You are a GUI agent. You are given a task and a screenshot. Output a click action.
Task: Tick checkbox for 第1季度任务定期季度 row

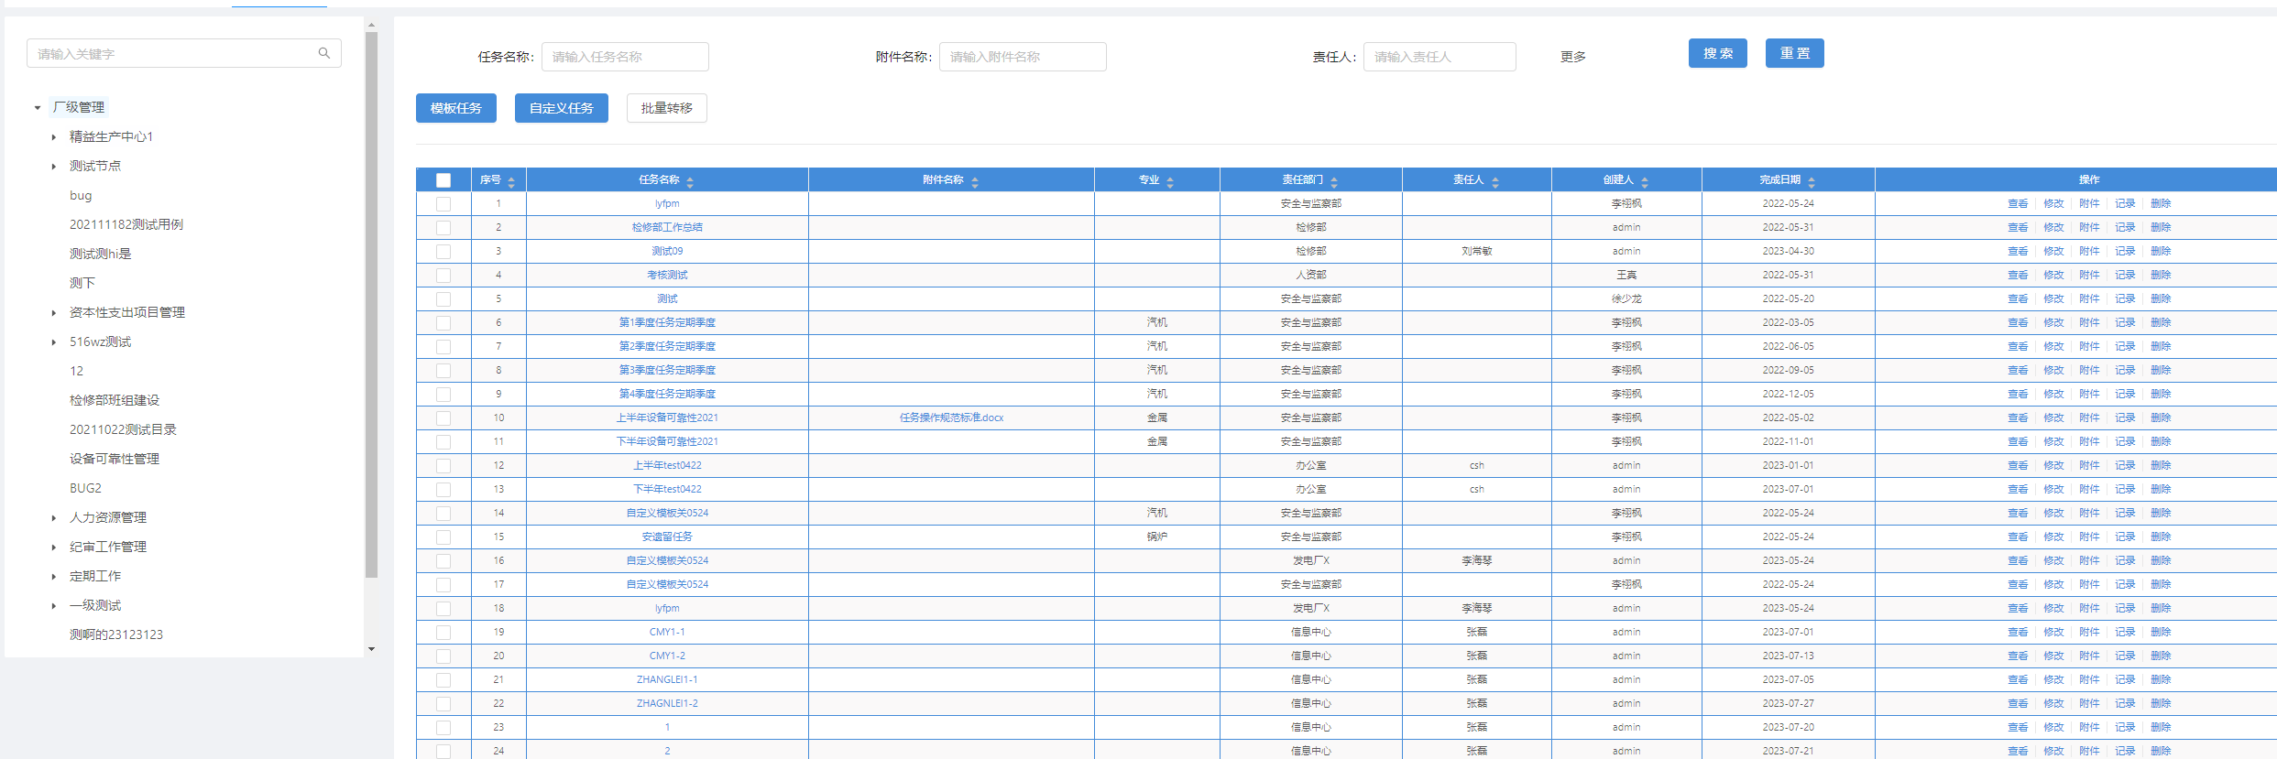click(443, 323)
